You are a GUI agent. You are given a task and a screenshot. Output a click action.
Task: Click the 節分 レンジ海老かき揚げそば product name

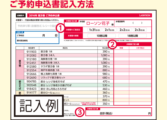click(56, 85)
